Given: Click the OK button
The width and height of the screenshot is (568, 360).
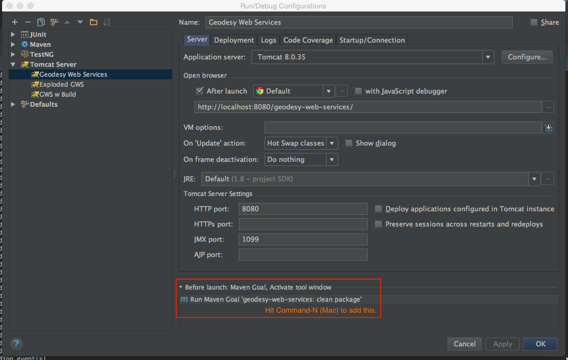Looking at the screenshot, I should tap(541, 344).
